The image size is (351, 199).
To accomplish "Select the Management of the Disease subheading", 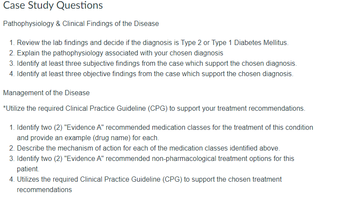I will point(46,93).
